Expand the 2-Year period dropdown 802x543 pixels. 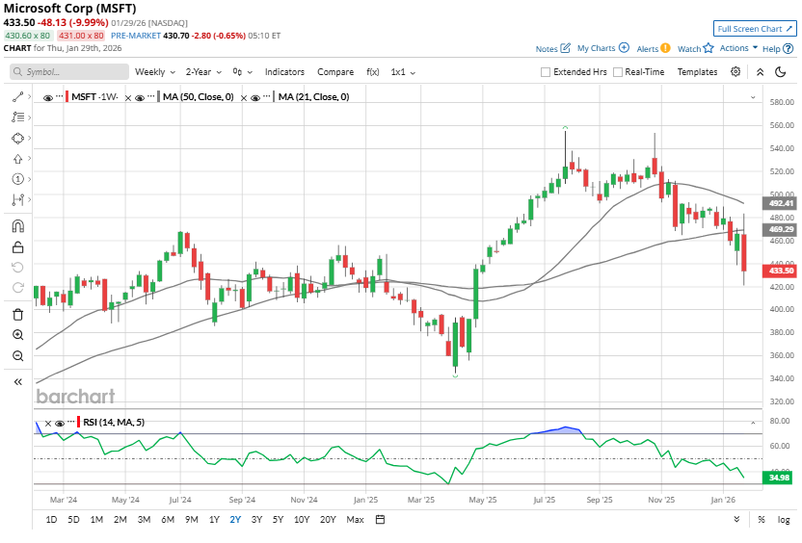[202, 72]
